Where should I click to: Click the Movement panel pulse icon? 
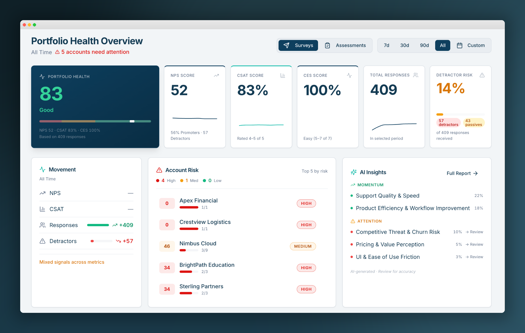[x=42, y=170]
